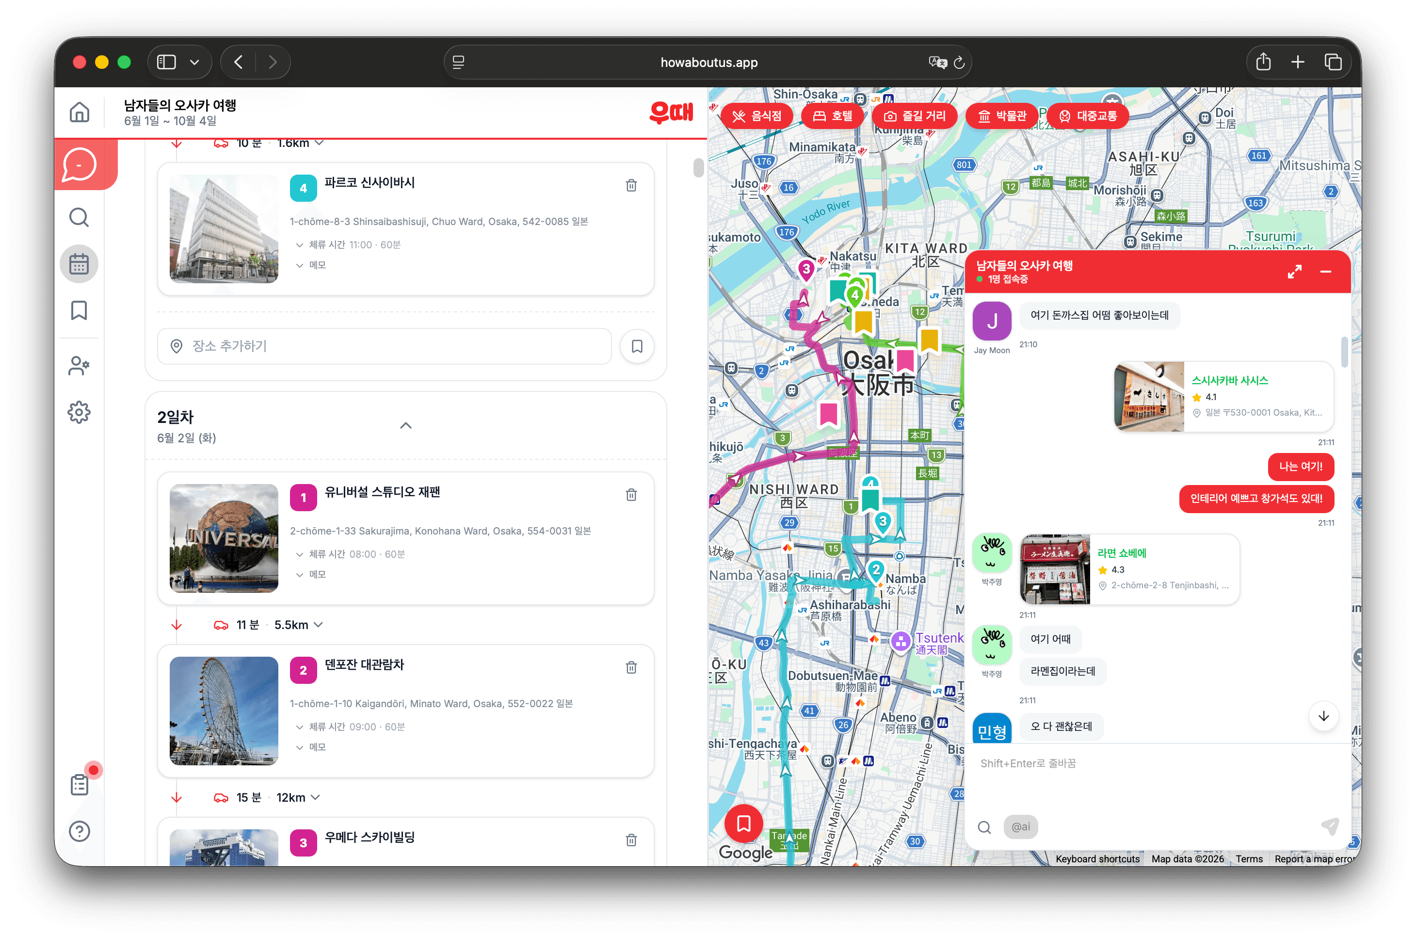Filter map by 호텔
Viewport: 1416px width, 938px height.
click(x=832, y=116)
